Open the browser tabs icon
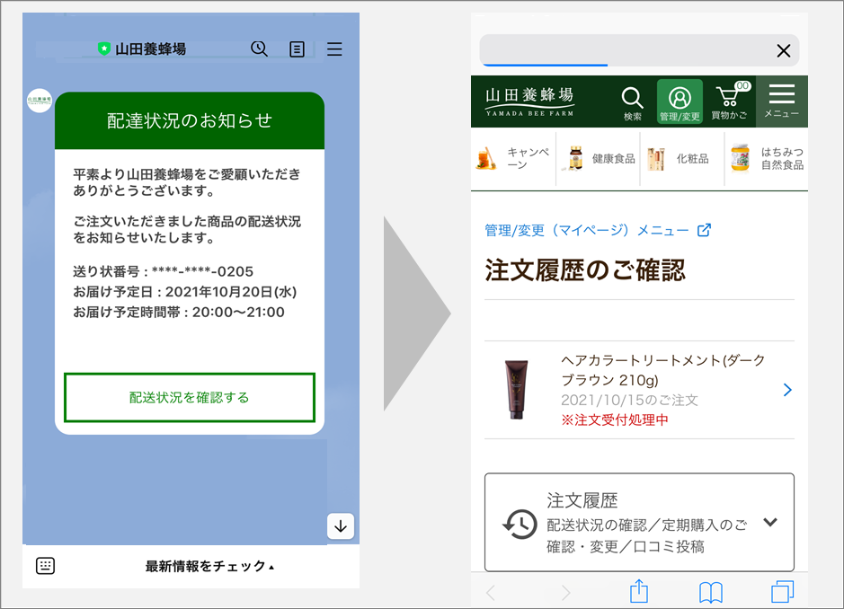Screen dimensions: 844x609 point(782,591)
